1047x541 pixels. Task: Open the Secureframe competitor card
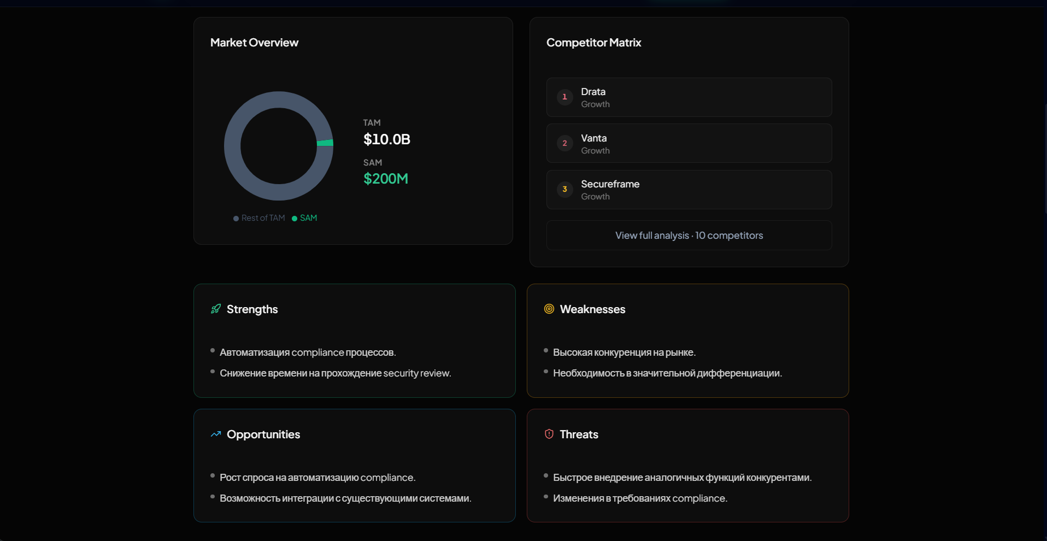tap(689, 190)
